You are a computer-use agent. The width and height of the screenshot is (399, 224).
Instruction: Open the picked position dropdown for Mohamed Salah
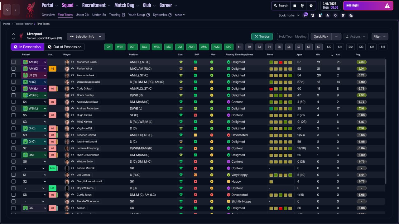(34, 62)
